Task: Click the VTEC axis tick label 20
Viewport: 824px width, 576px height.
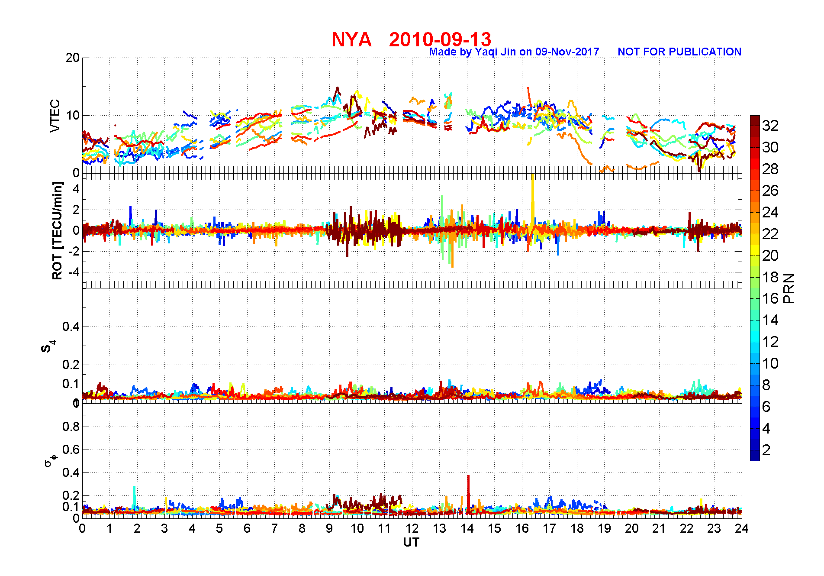Action: coord(72,58)
